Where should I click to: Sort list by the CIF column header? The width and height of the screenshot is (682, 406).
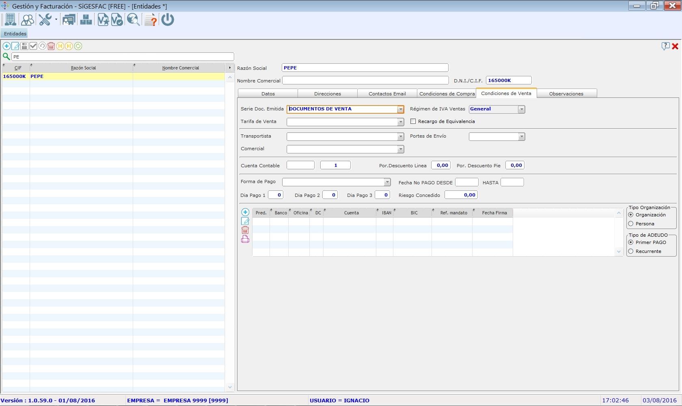[16, 68]
